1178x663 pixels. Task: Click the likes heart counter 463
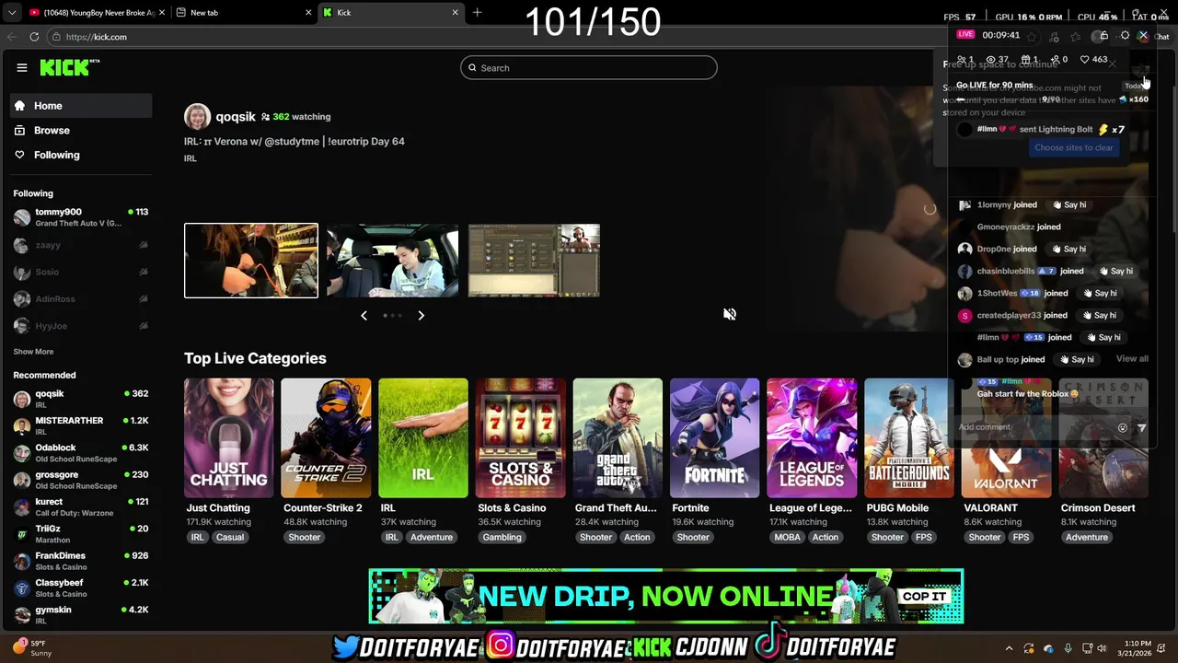(1093, 59)
